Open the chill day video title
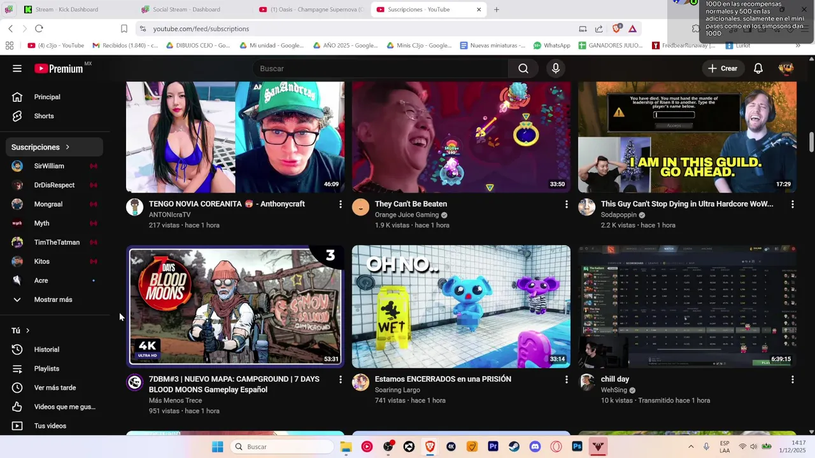Viewport: 815px width, 458px height. pyautogui.click(x=614, y=379)
